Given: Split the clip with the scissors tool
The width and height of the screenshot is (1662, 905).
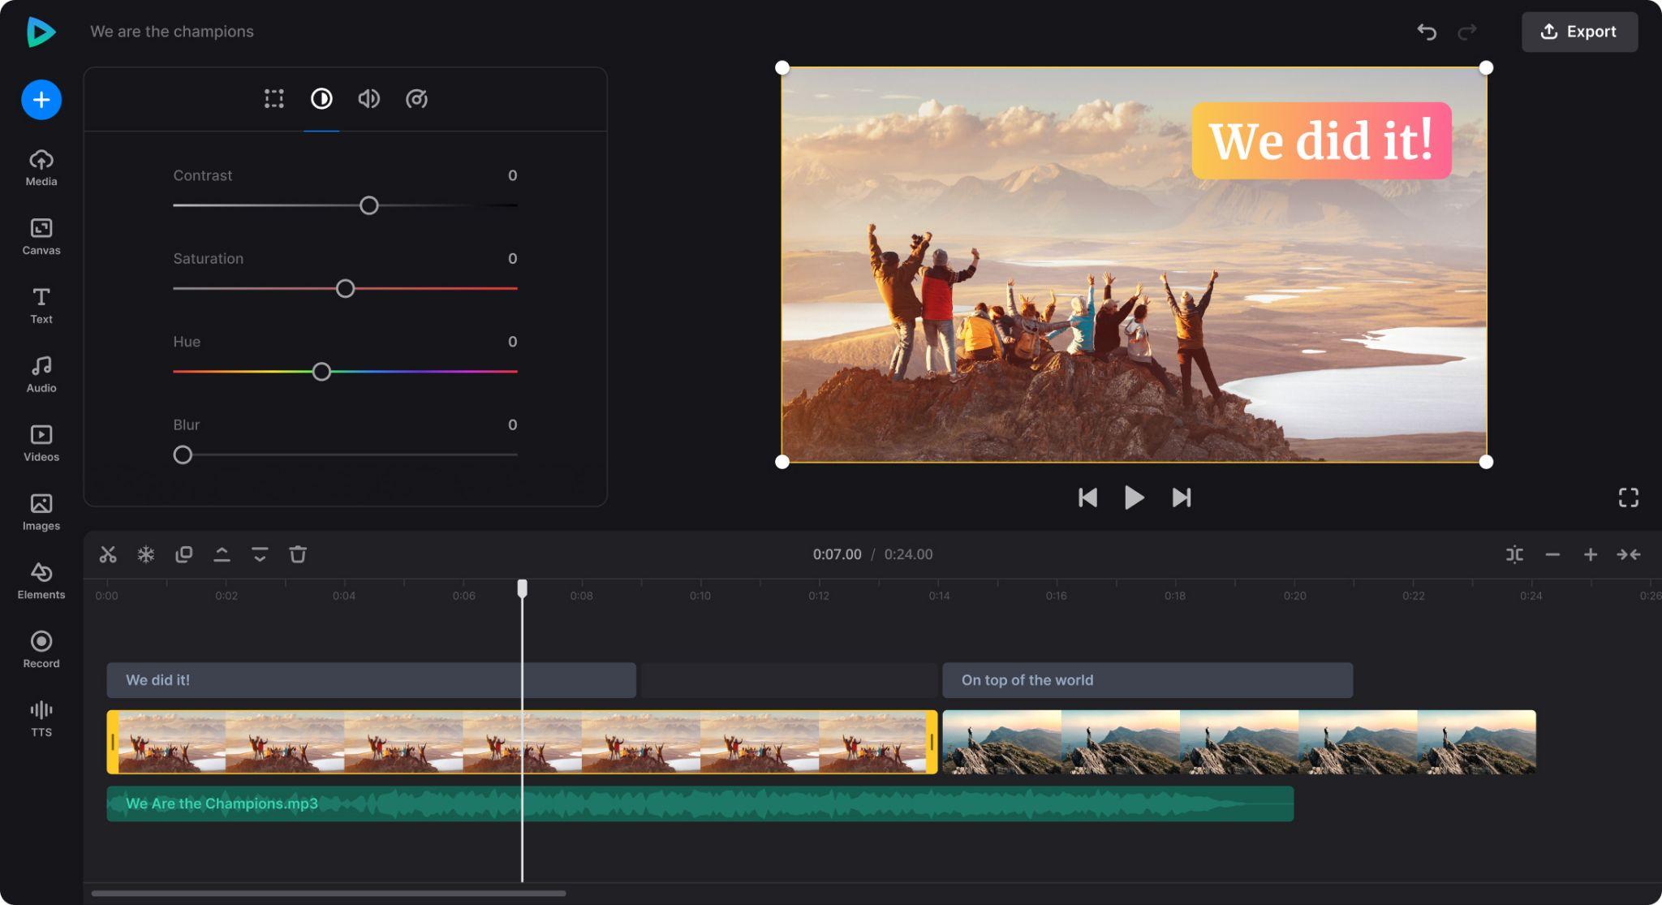Looking at the screenshot, I should click(x=107, y=554).
